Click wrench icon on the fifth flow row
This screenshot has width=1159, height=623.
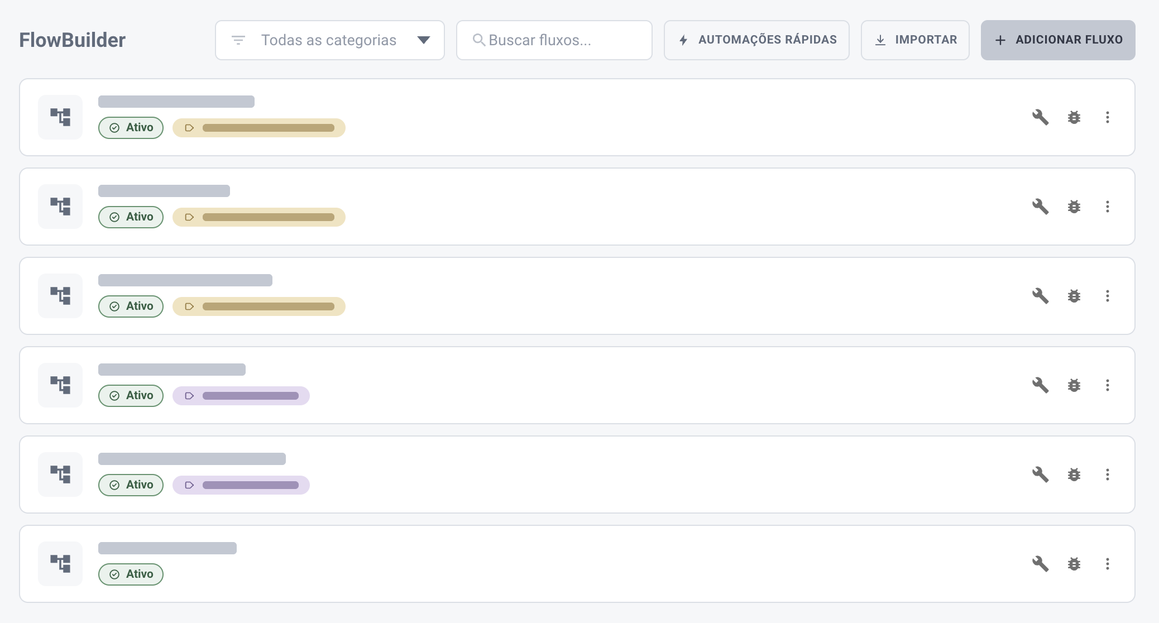1040,475
